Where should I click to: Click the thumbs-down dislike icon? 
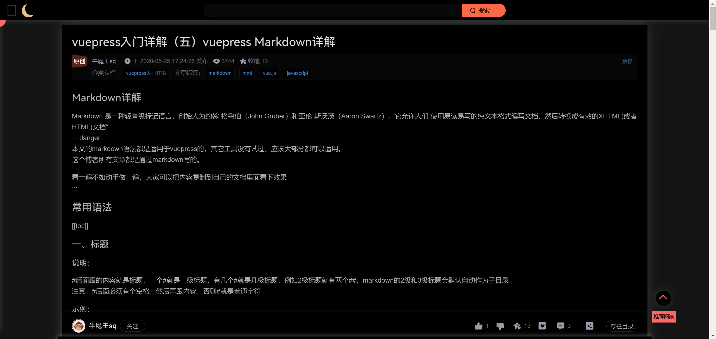pos(500,326)
